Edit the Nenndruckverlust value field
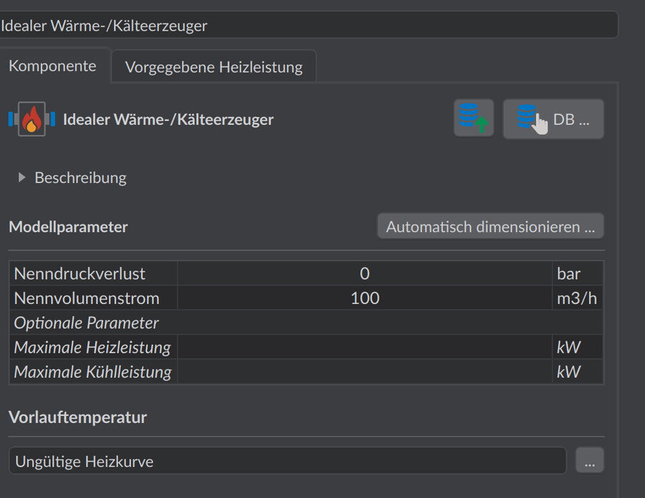Image resolution: width=645 pixels, height=498 pixels. (365, 273)
